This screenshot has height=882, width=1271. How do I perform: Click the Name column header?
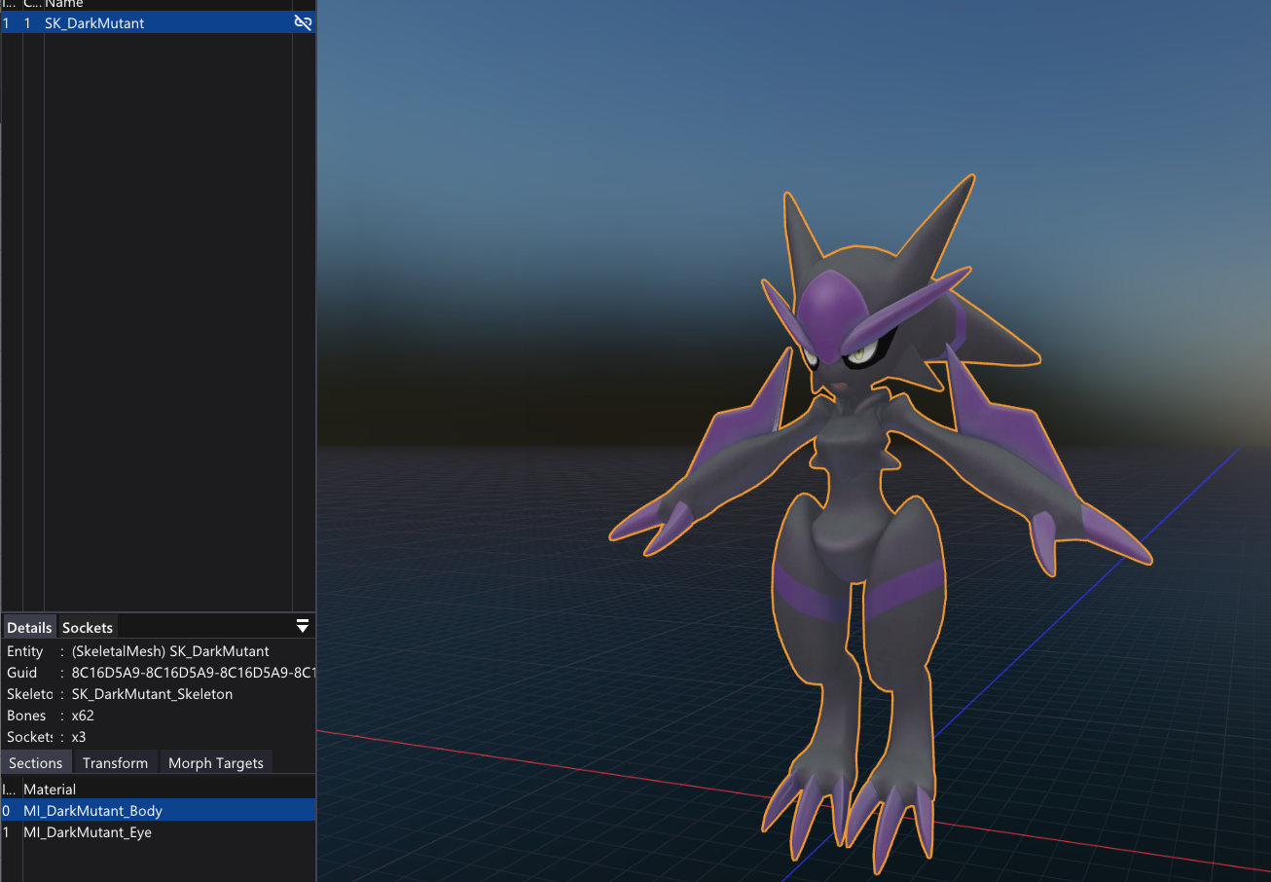pos(64,4)
